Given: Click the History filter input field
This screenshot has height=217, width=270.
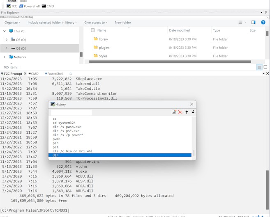Looking at the screenshot, I should click(x=71, y=112).
